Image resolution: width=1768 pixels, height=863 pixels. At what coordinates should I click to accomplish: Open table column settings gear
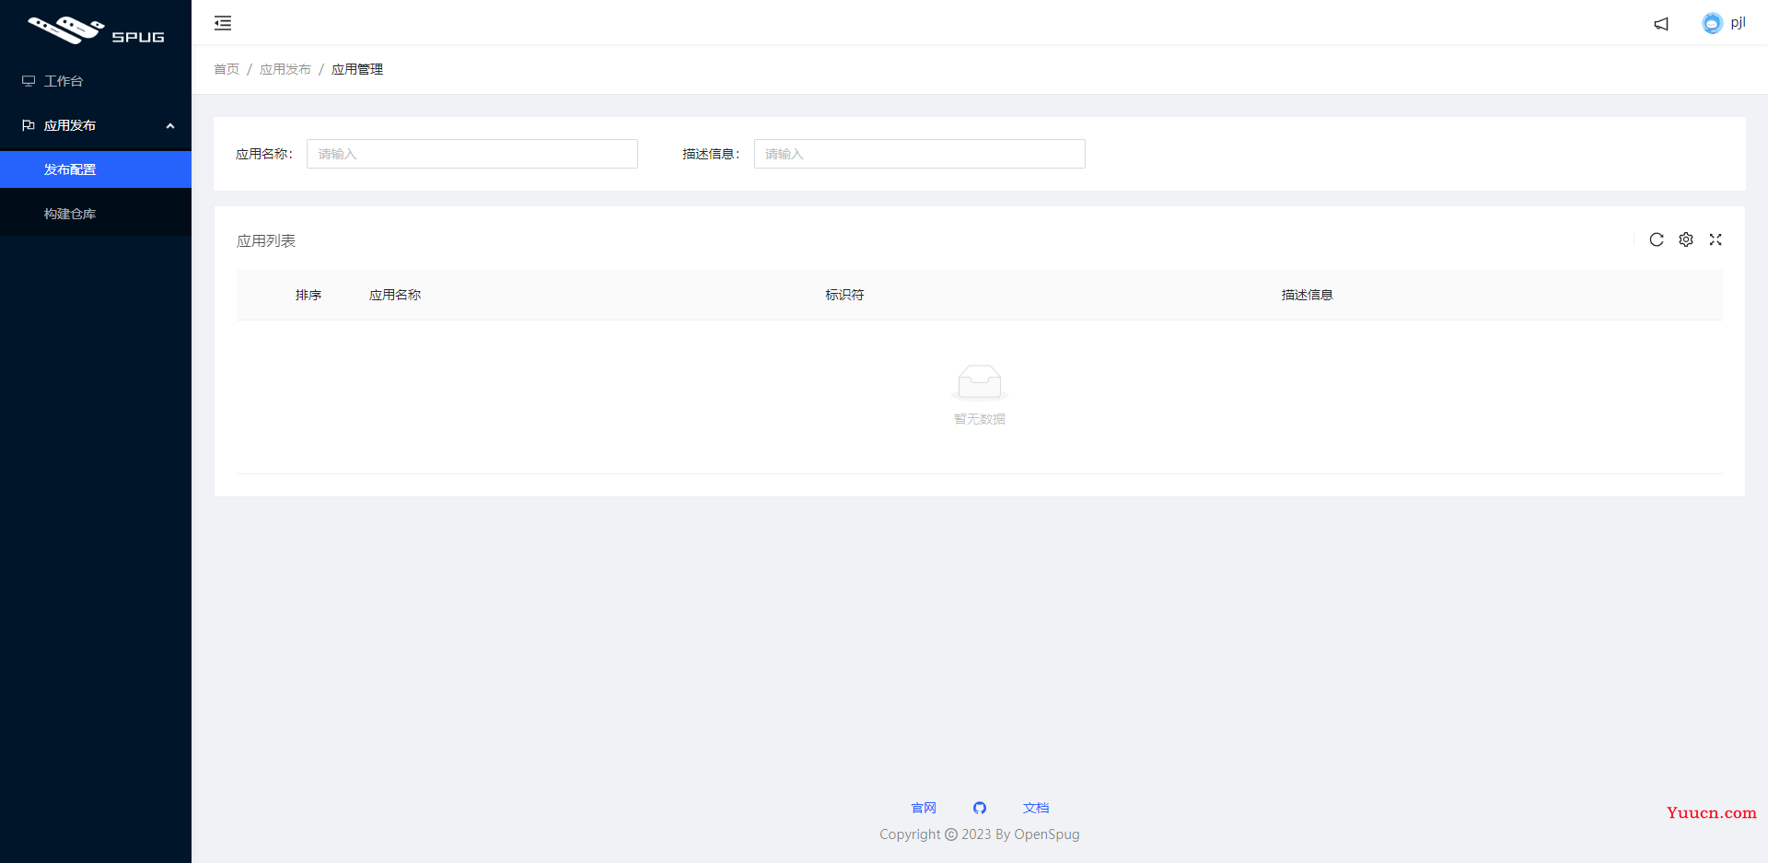click(x=1686, y=239)
